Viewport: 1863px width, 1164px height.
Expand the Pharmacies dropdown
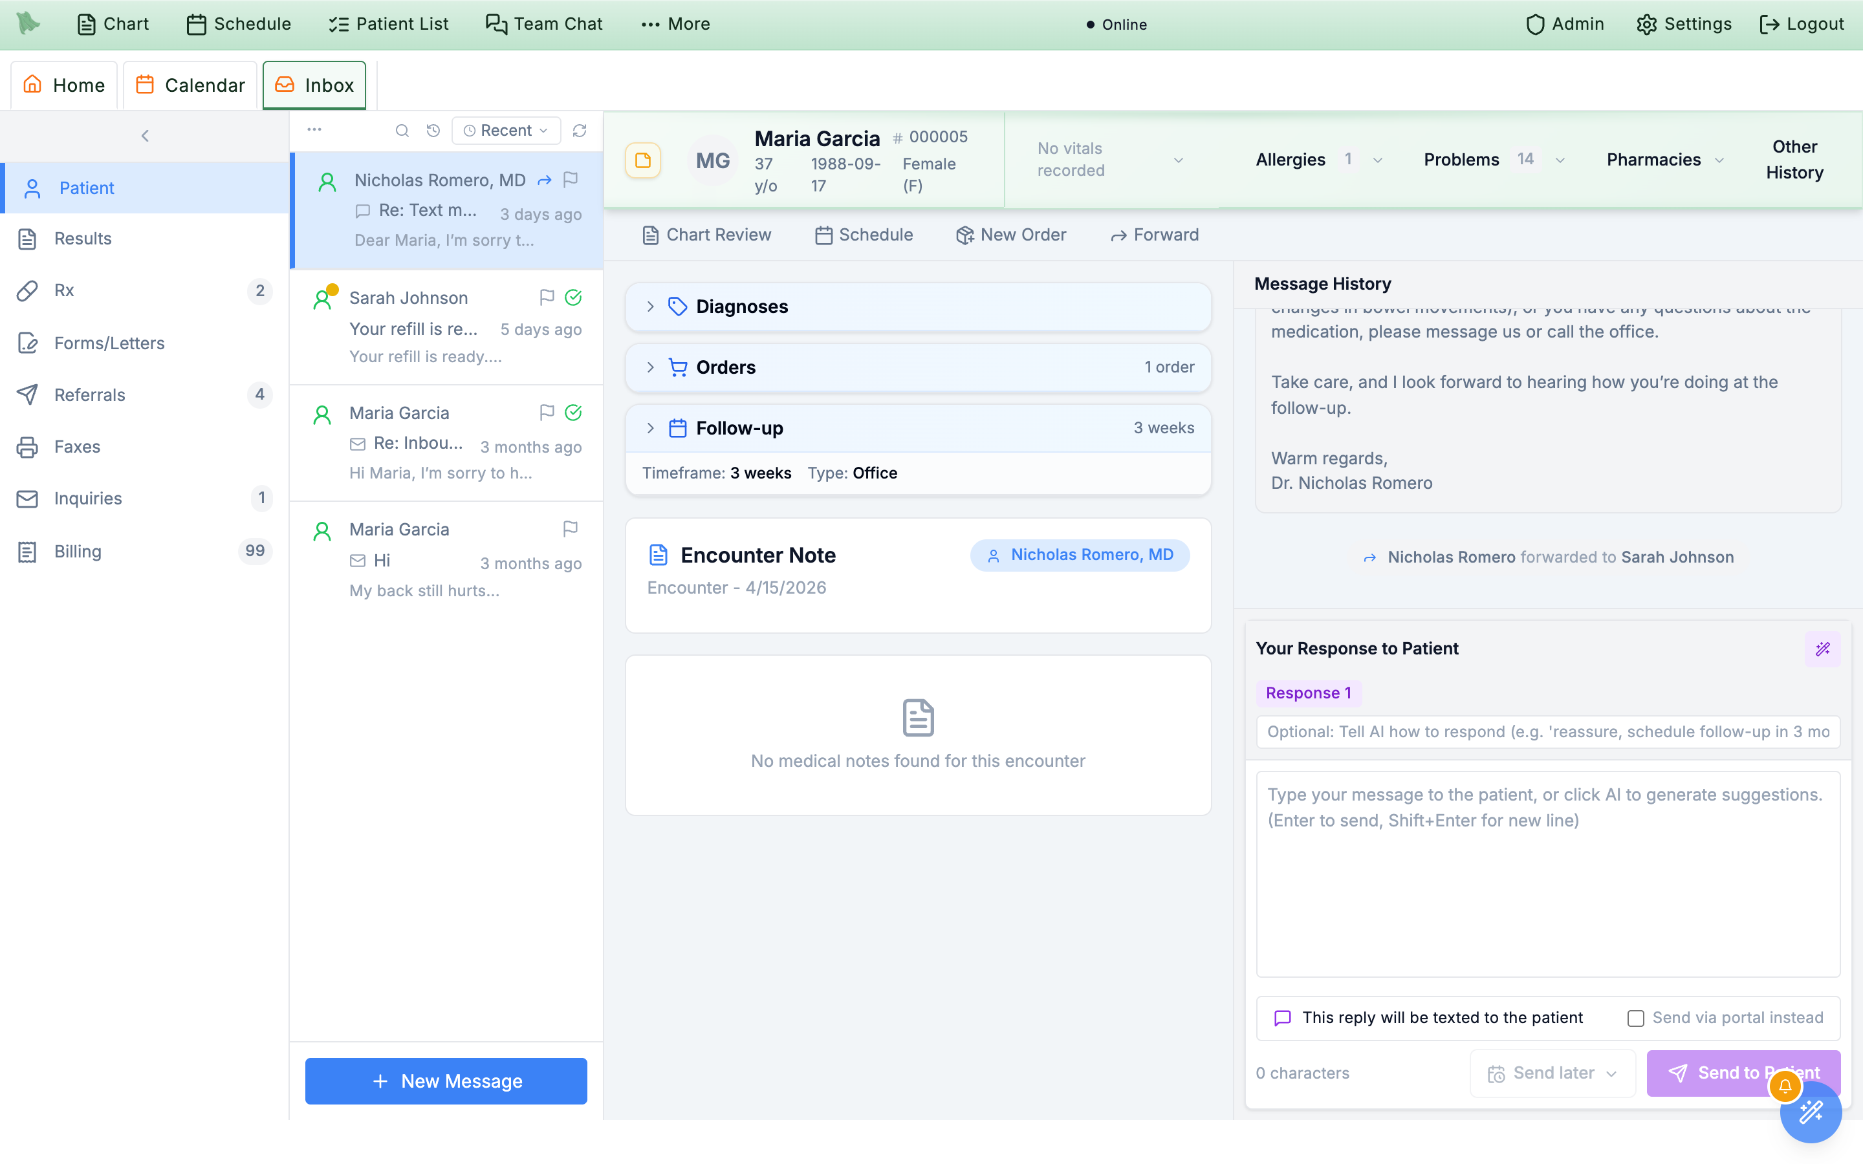tap(1664, 159)
